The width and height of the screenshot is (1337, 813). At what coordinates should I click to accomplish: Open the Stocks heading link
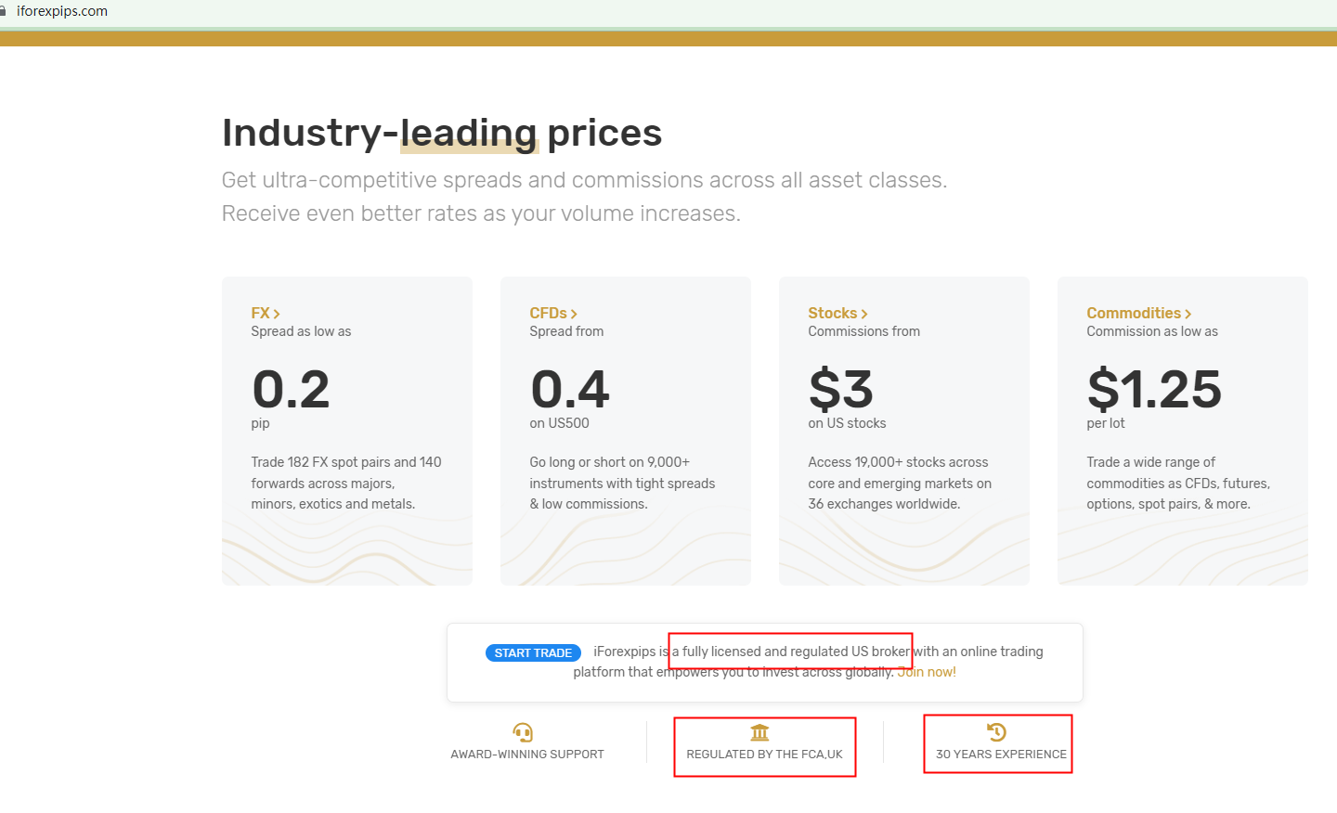tap(832, 314)
